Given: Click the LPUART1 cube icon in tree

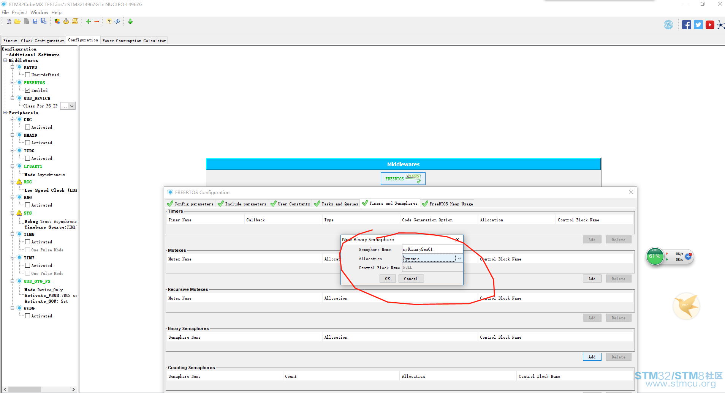Looking at the screenshot, I should click(19, 166).
